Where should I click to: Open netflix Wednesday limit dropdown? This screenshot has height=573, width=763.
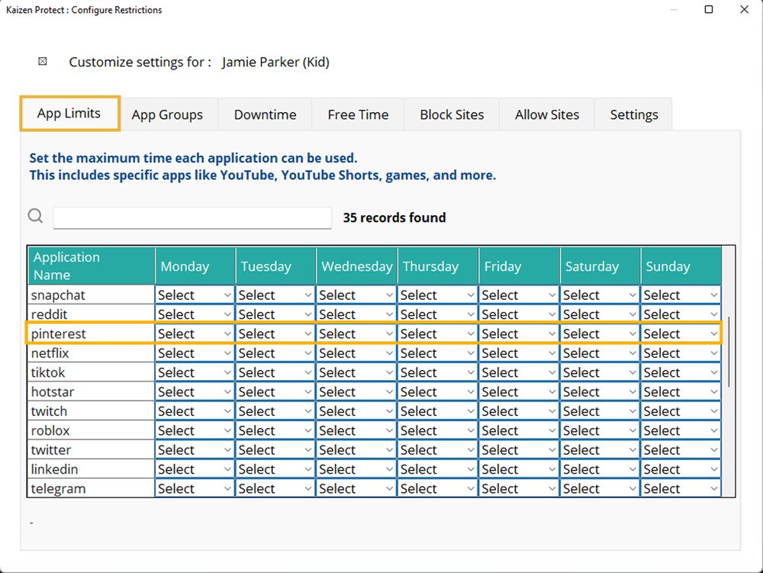pos(356,353)
